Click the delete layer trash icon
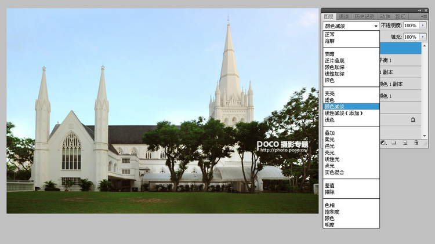Image resolution: width=435 pixels, height=244 pixels. (416, 143)
